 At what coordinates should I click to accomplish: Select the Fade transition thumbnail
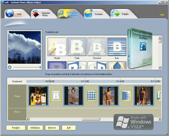[77, 47]
